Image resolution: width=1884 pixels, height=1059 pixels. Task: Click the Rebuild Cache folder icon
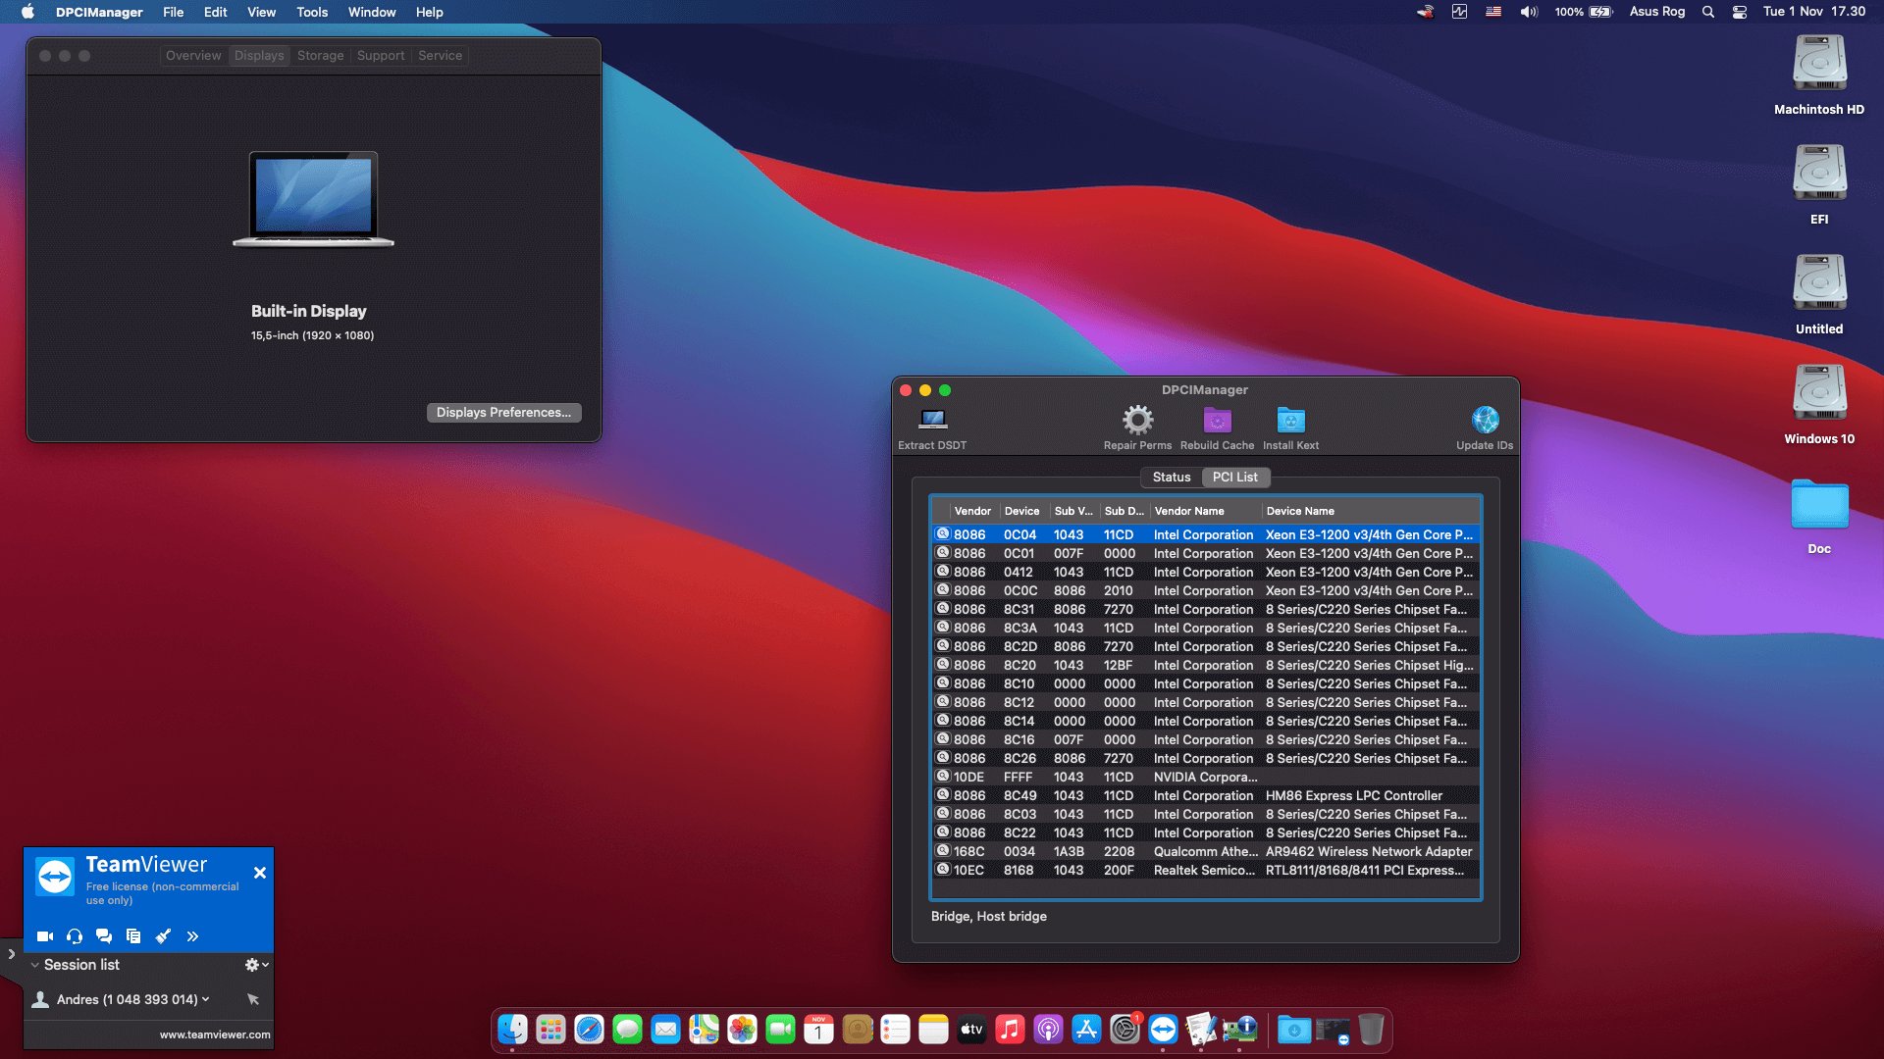(1217, 422)
